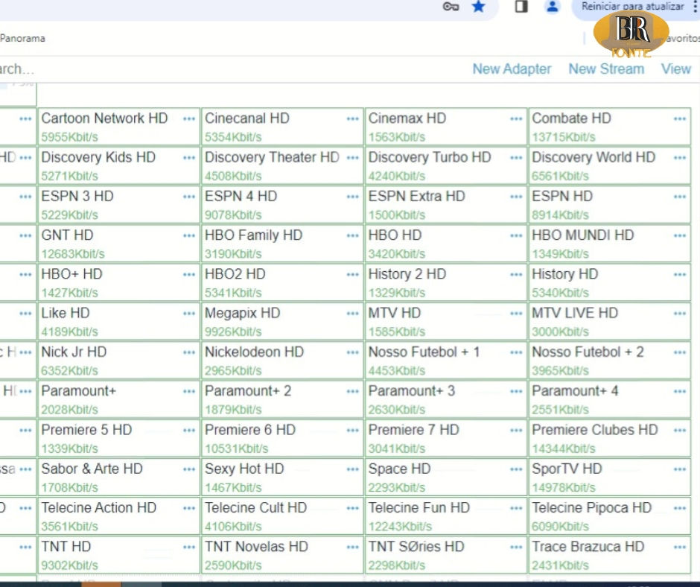Open options menu for Paramount+ 3
Image resolution: width=700 pixels, height=587 pixels.
(x=516, y=391)
